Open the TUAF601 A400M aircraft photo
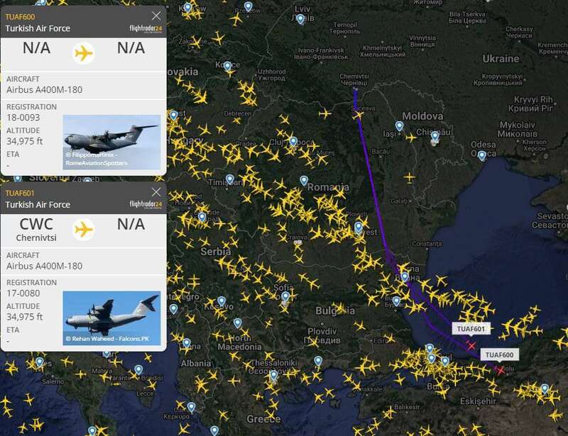 (111, 318)
